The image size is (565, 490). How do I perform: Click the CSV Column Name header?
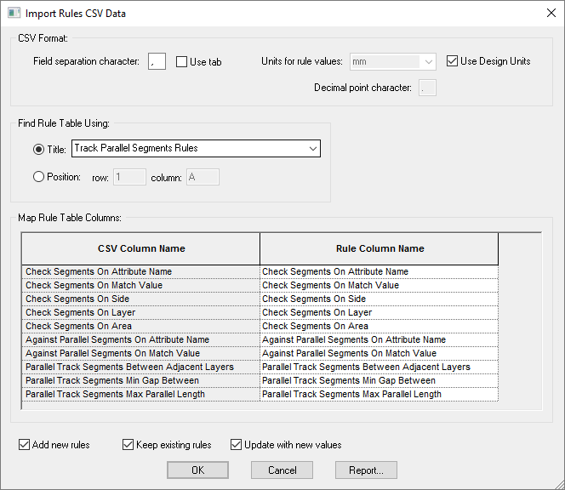click(x=141, y=248)
